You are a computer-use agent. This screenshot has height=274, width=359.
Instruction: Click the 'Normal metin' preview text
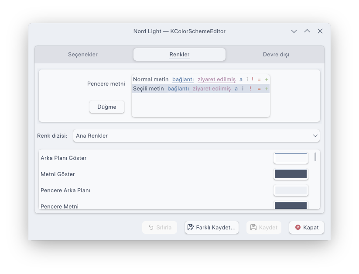click(x=150, y=80)
